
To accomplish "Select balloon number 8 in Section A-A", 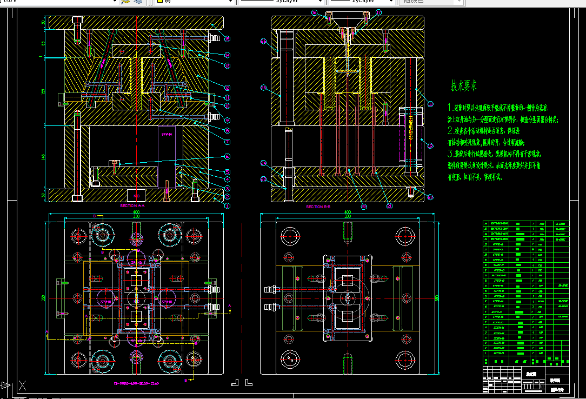I will pos(227,131).
